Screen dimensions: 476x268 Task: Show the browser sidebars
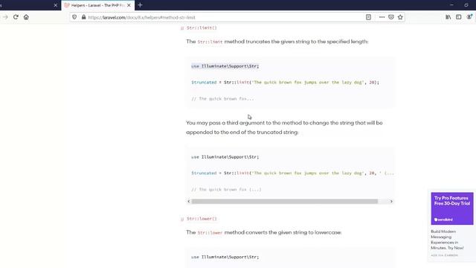(458, 17)
